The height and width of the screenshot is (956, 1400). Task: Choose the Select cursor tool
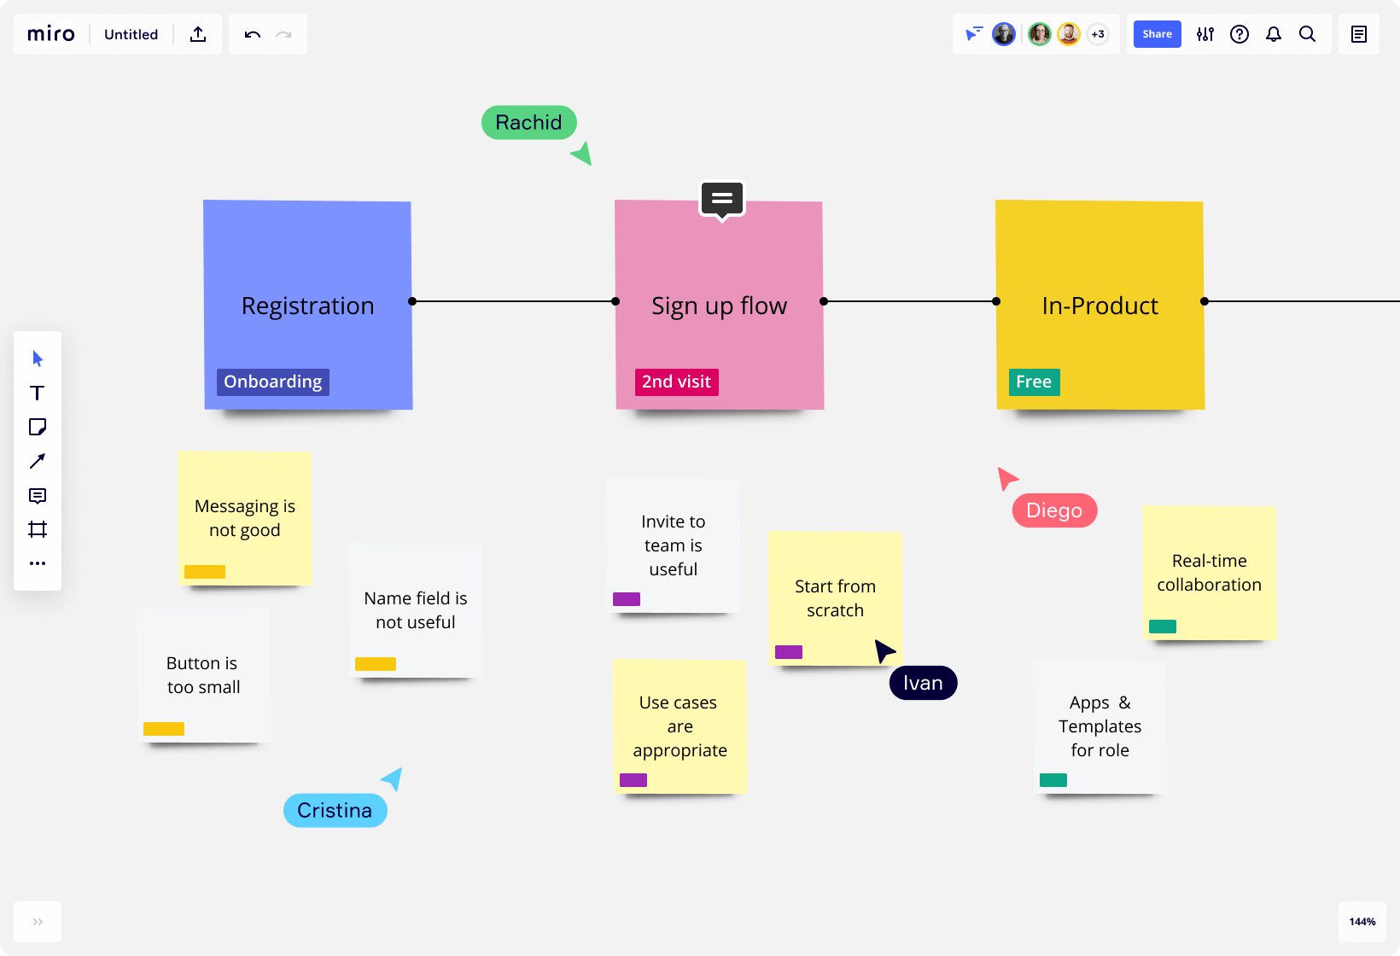click(38, 358)
